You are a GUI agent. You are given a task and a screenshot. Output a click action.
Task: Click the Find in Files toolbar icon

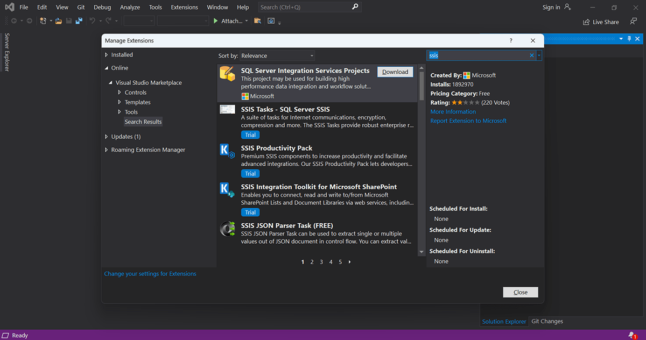[x=257, y=20]
